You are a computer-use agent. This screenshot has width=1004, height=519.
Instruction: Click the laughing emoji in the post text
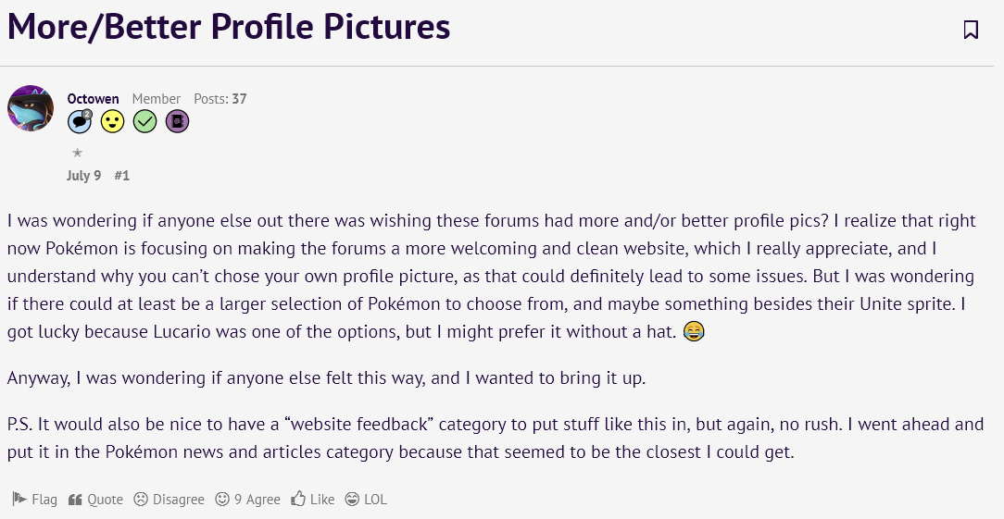(x=693, y=332)
